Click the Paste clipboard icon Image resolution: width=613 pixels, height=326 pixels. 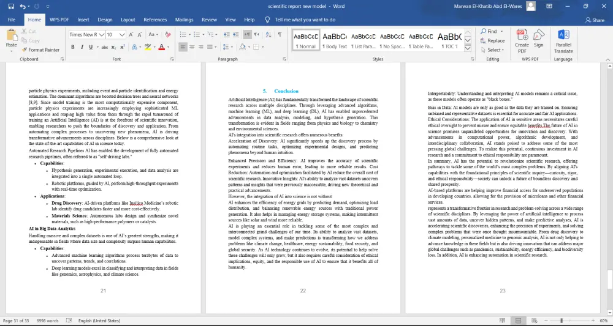coord(11,35)
